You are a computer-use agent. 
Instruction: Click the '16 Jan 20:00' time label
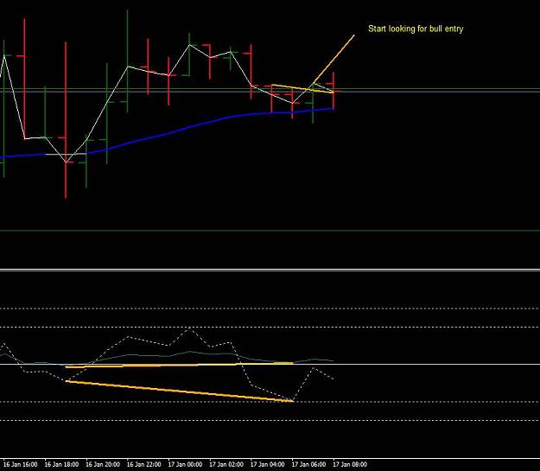(103, 464)
